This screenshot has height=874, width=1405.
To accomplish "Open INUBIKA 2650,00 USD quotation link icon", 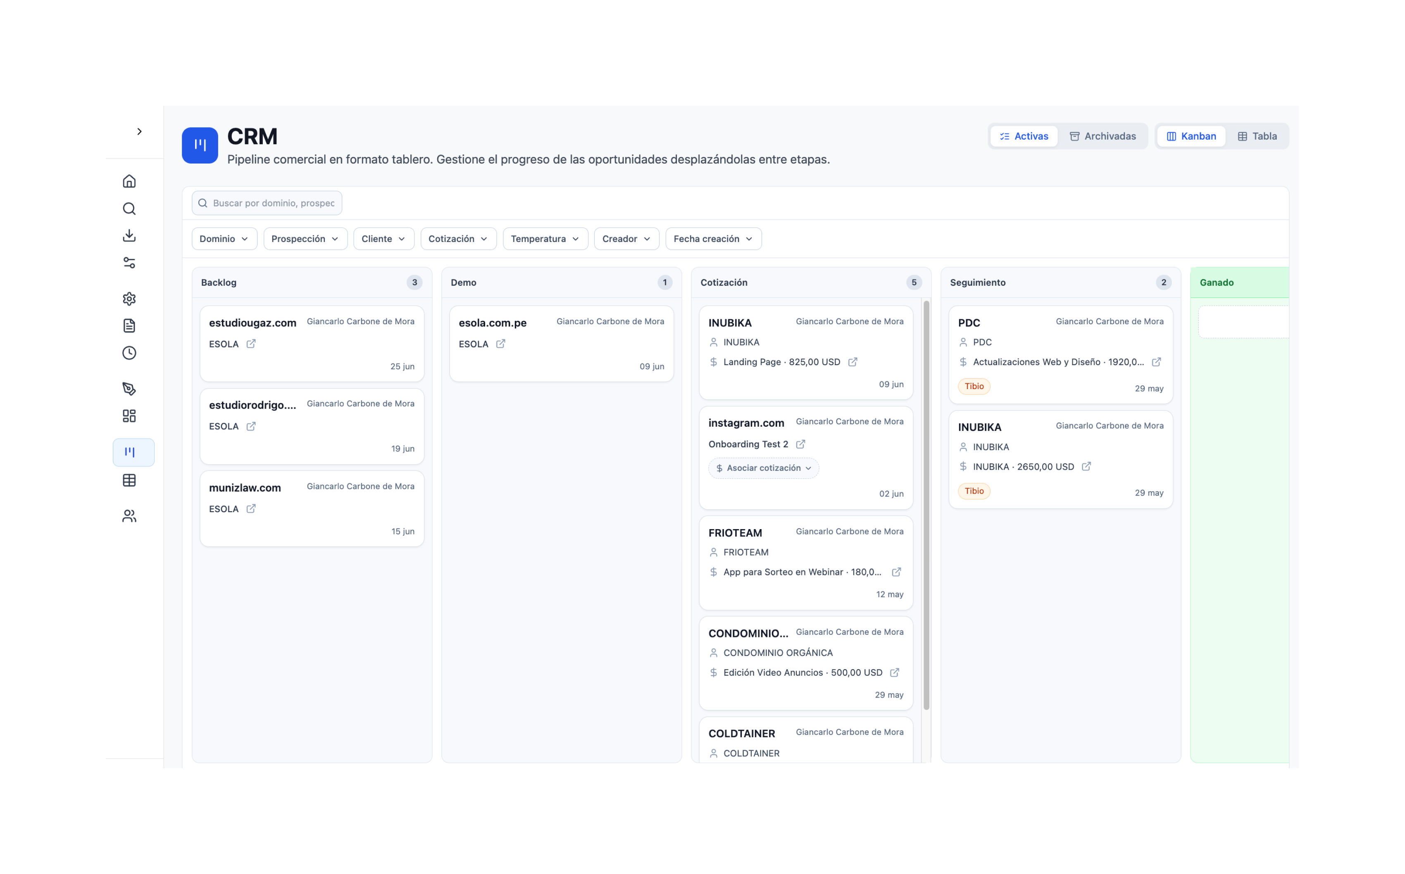I will (x=1086, y=466).
